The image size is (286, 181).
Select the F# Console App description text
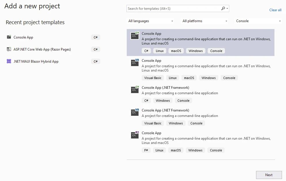206,140
